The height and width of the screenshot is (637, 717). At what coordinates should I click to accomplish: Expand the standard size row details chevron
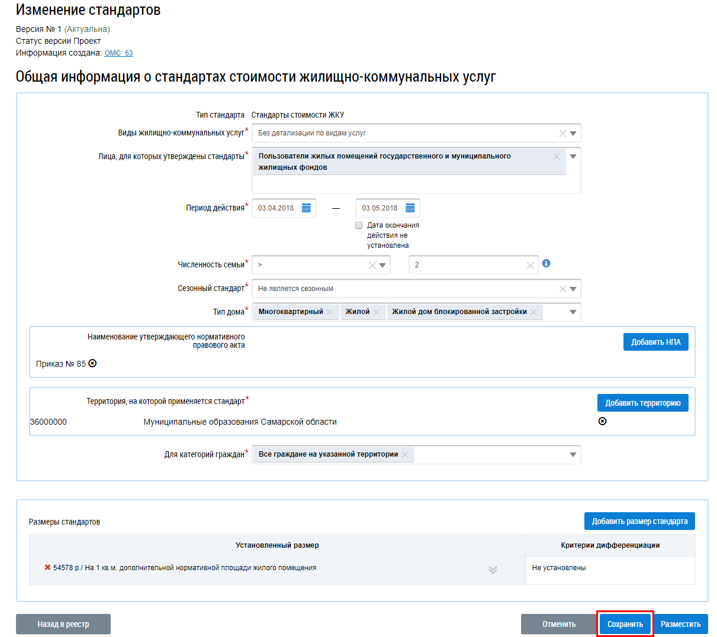click(x=493, y=570)
